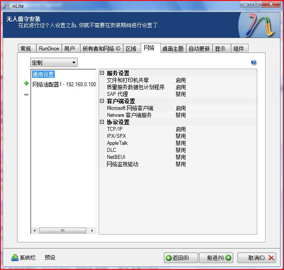Collapse the 服务设置 group
This screenshot has height=270, width=284.
point(102,73)
